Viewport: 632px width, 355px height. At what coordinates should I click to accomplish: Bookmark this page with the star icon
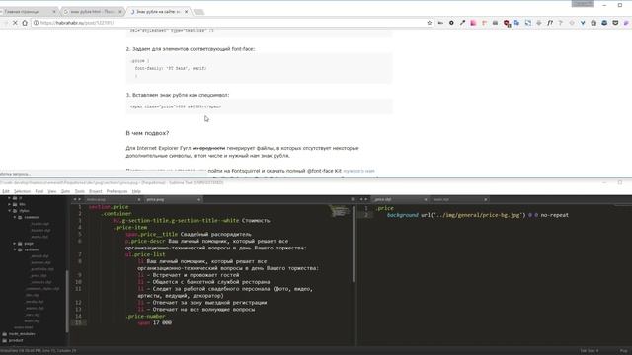click(430, 23)
